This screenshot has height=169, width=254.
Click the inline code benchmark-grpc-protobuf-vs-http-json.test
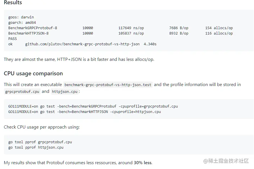(108, 85)
